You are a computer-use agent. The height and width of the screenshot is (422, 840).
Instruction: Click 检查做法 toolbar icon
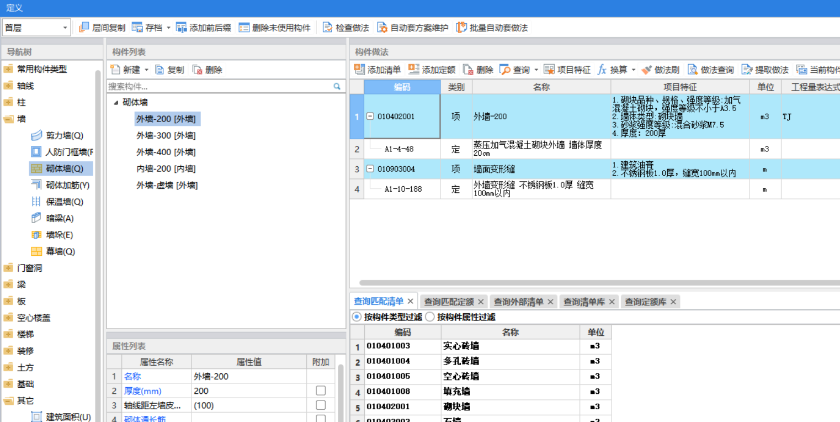[328, 27]
